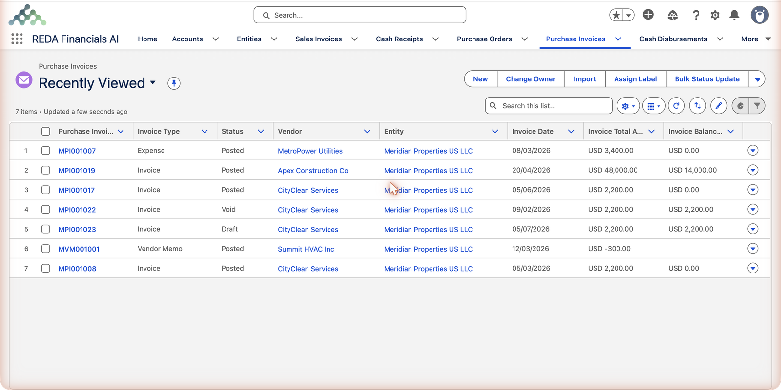This screenshot has height=390, width=781.
Task: Open invoice MPI001023 link
Action: click(x=77, y=230)
